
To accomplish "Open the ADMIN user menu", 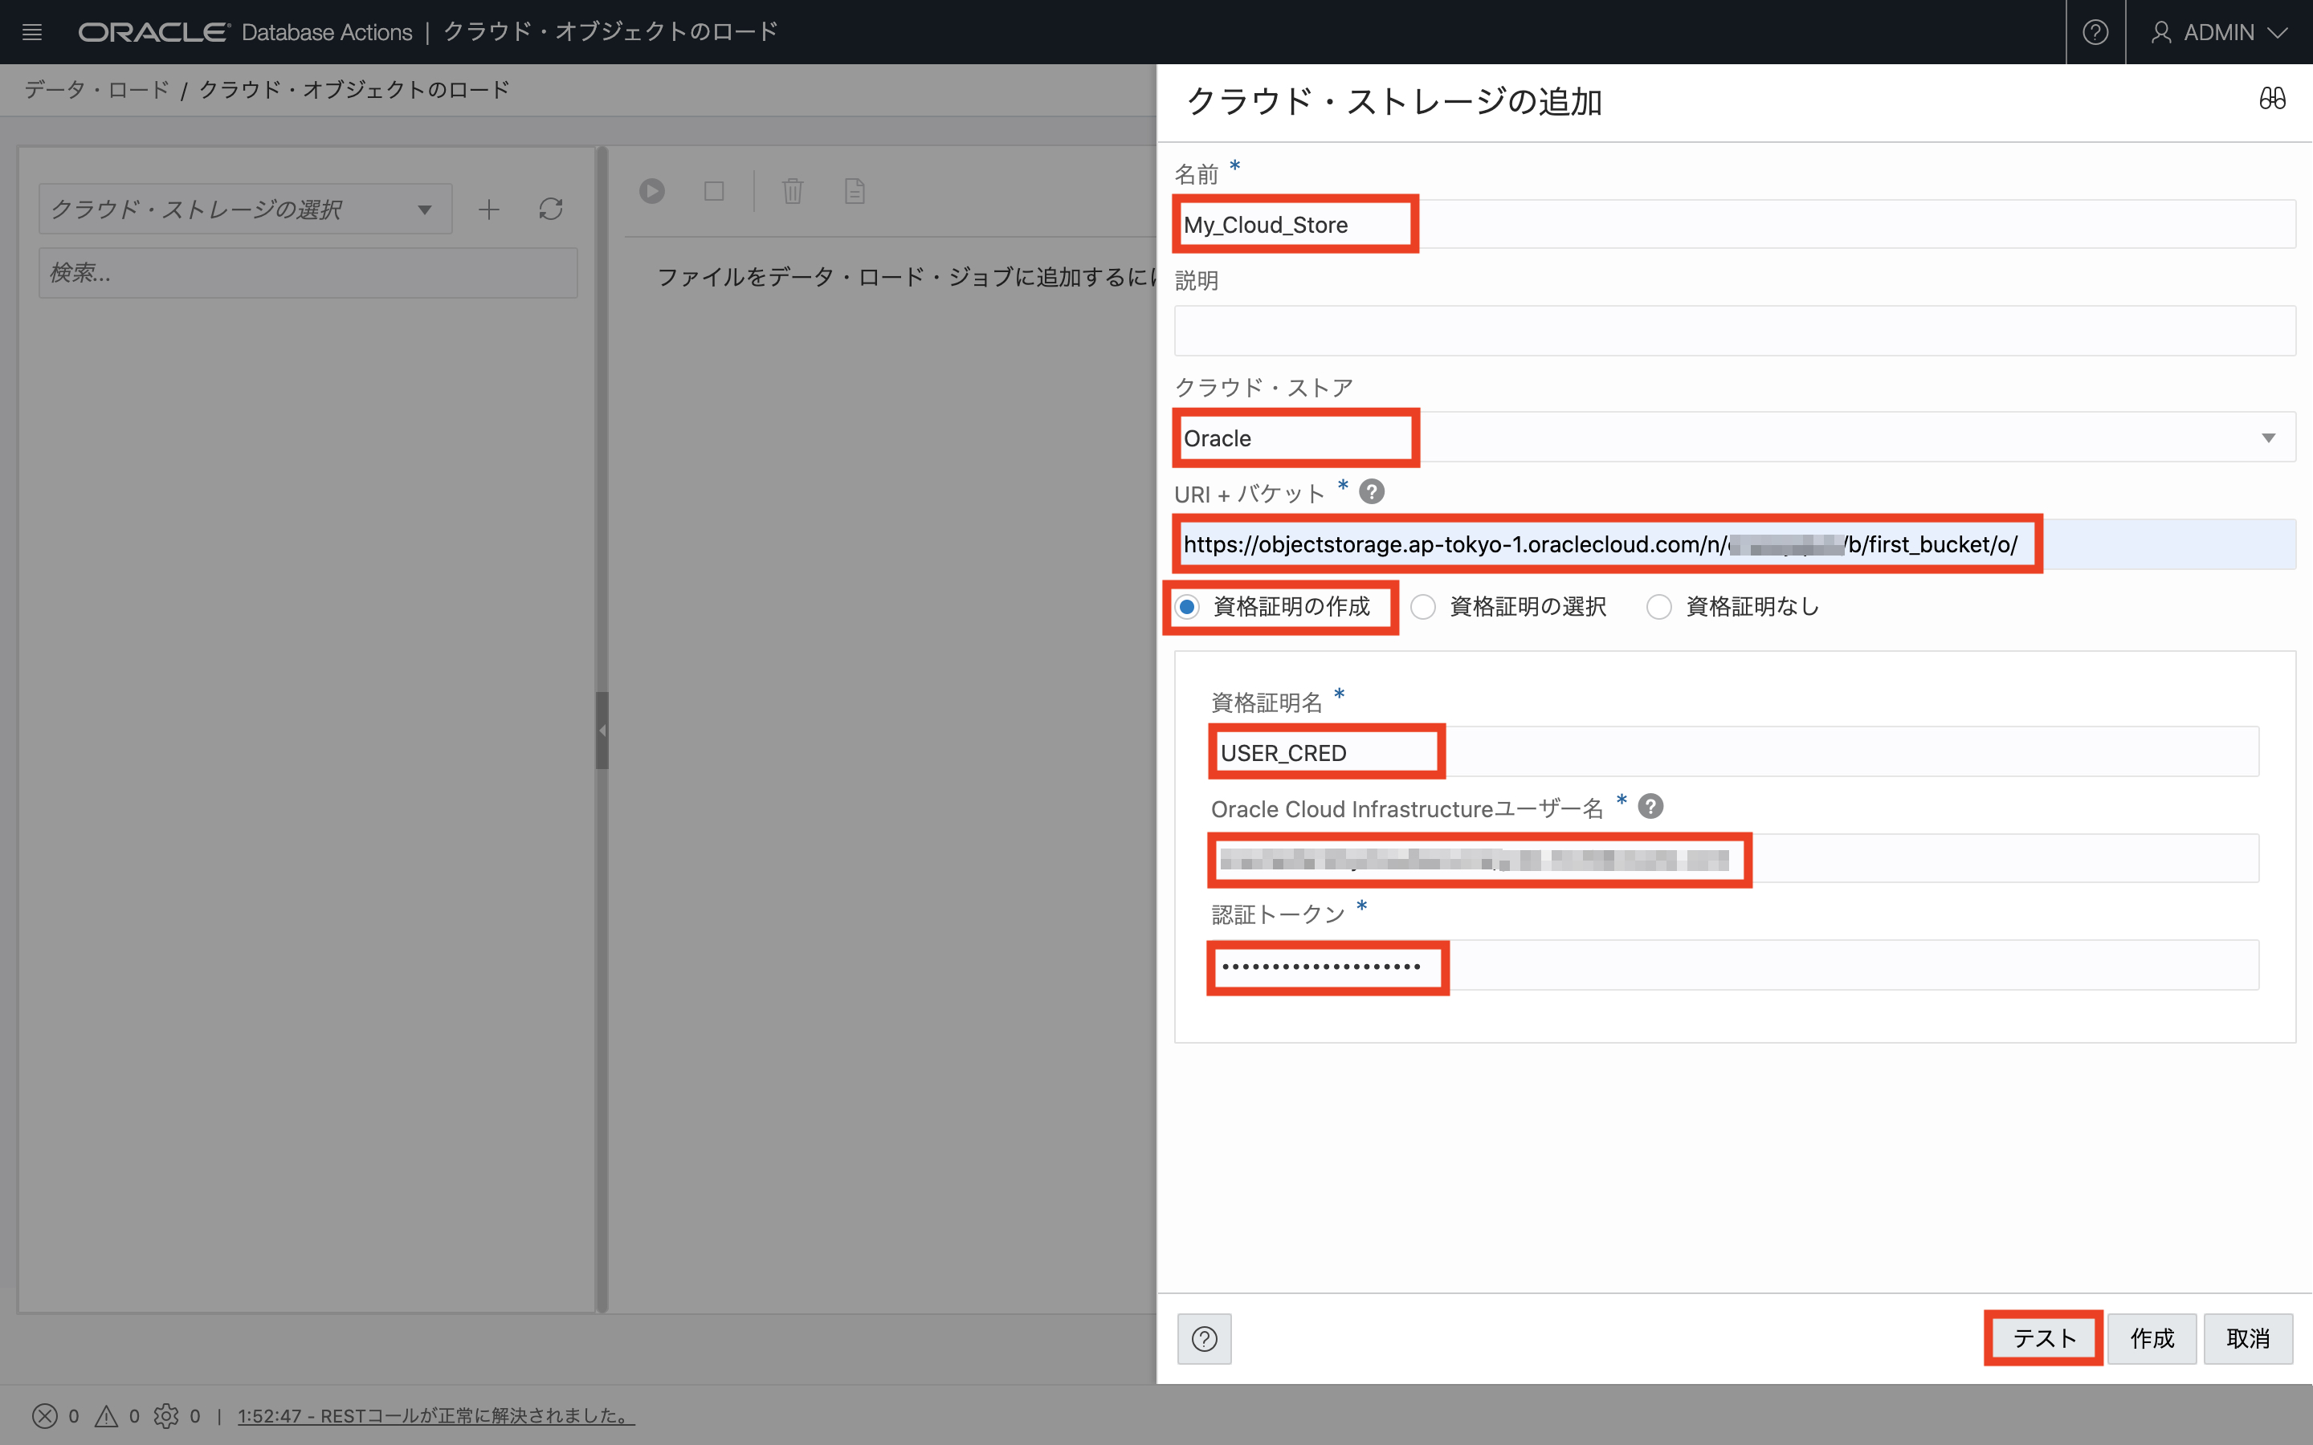I will (x=2218, y=31).
